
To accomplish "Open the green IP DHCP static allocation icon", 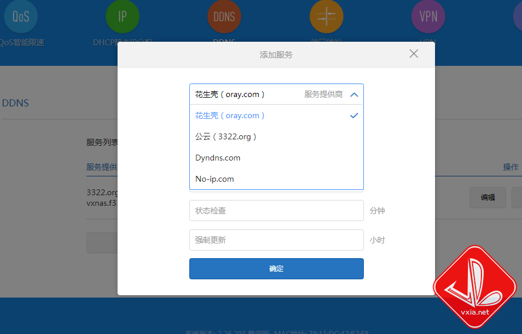I will tap(122, 16).
